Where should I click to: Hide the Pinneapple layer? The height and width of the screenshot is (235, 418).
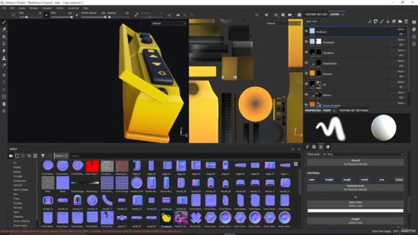(306, 42)
